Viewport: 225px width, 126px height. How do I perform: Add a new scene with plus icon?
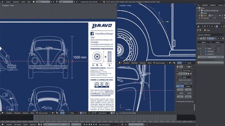tap(74, 2)
